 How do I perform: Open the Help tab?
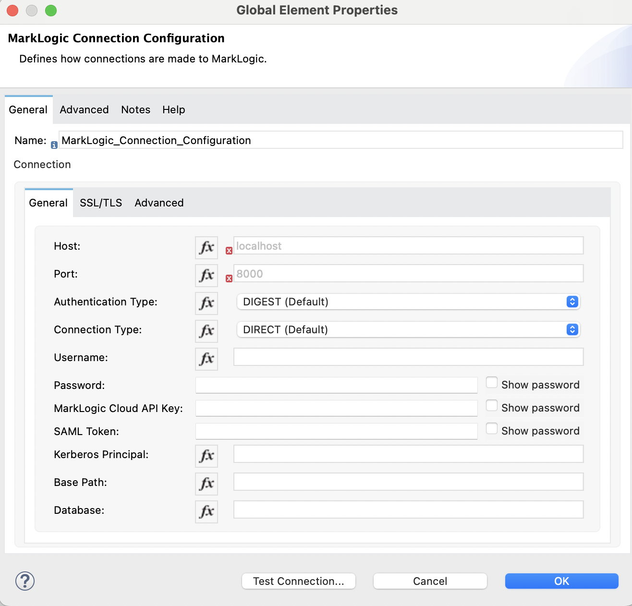pos(173,110)
